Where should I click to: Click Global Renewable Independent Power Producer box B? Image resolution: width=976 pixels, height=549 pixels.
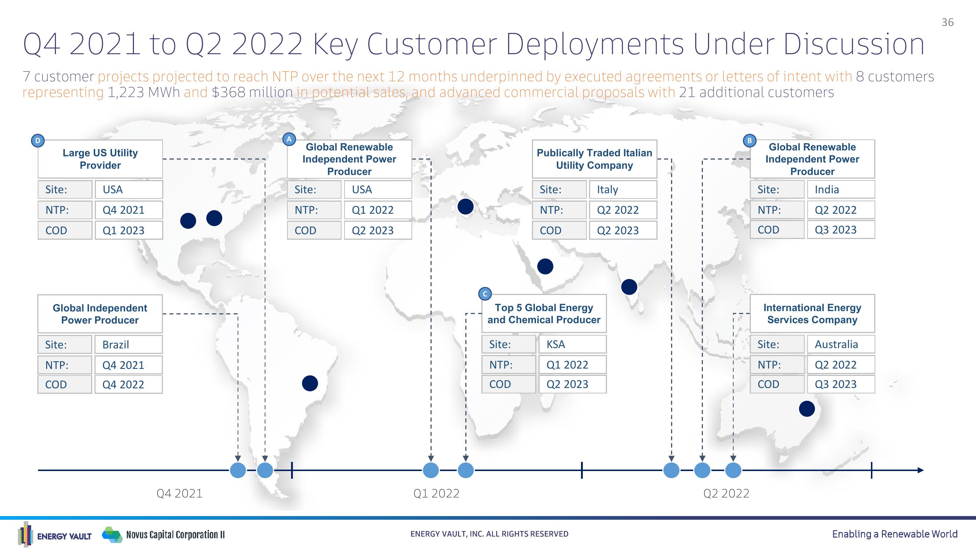tap(812, 159)
